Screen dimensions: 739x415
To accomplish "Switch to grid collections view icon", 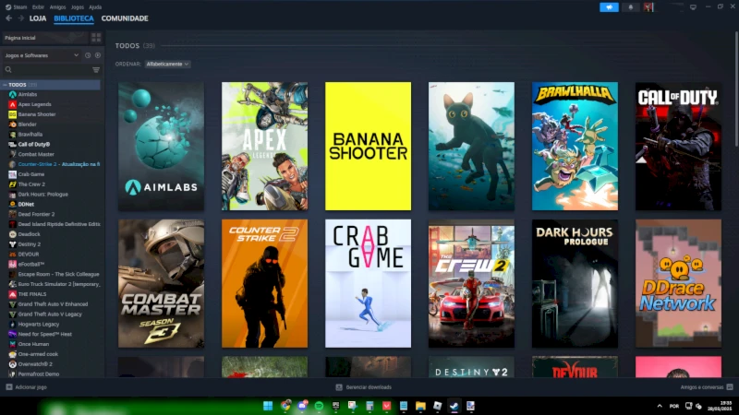I will [x=96, y=38].
